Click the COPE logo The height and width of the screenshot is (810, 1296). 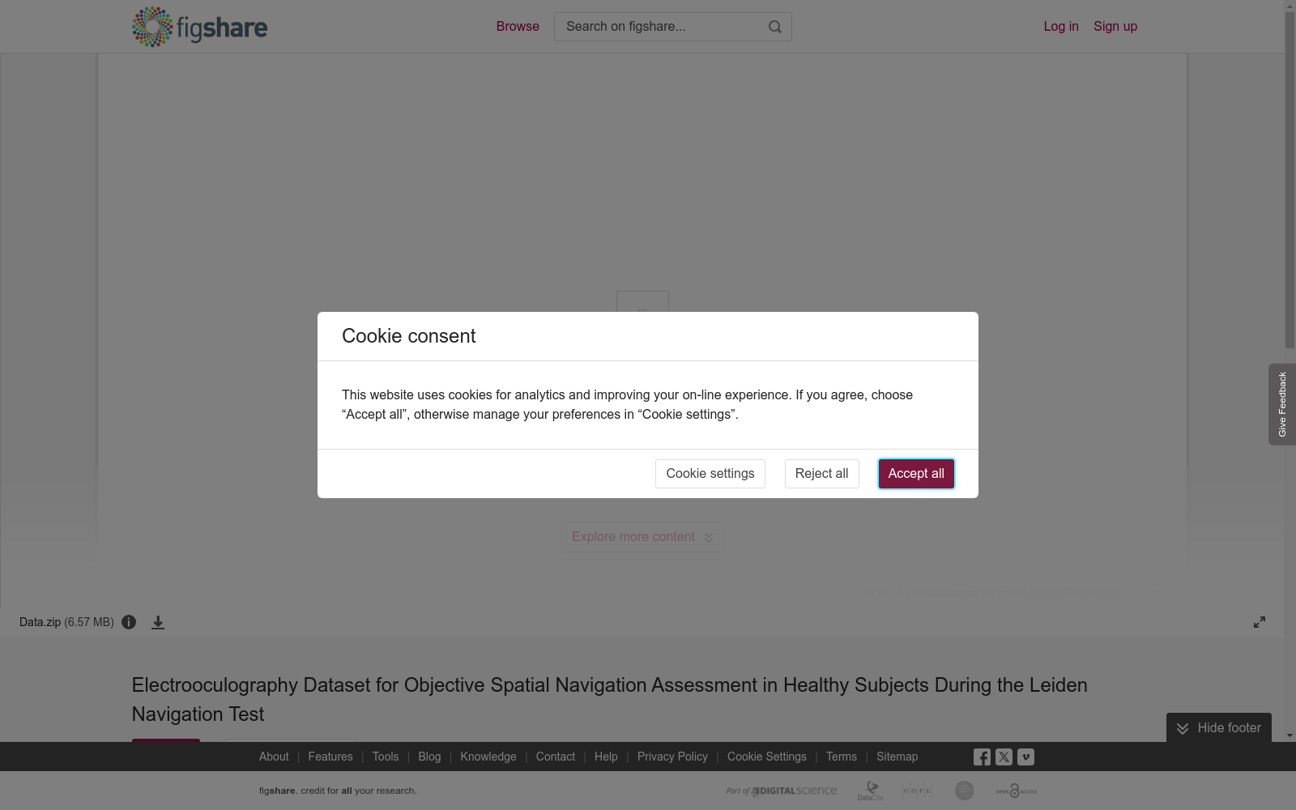tap(917, 791)
